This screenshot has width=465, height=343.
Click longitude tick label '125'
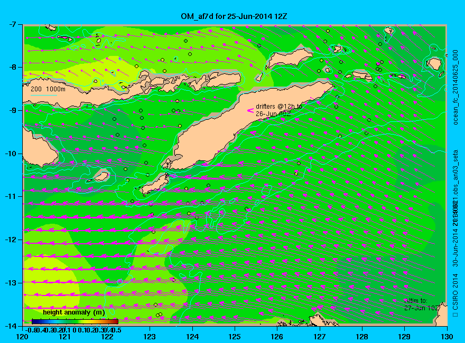(235, 337)
